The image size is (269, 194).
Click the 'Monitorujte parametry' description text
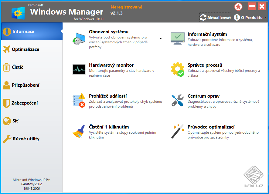click(121, 73)
